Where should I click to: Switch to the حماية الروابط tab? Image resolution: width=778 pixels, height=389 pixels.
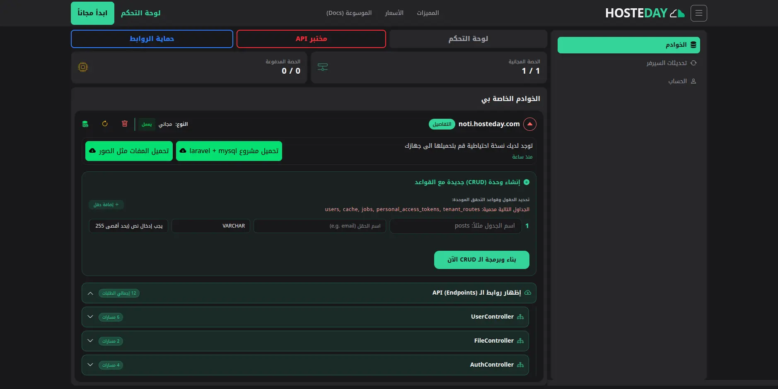click(x=152, y=39)
